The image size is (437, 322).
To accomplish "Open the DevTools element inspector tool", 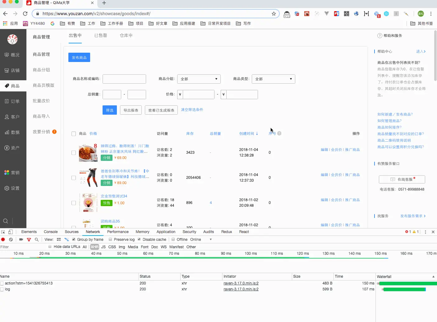I will 3,232.
